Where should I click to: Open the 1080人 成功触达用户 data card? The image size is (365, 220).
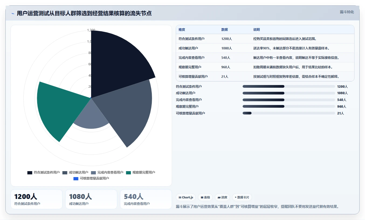pyautogui.click(x=91, y=199)
